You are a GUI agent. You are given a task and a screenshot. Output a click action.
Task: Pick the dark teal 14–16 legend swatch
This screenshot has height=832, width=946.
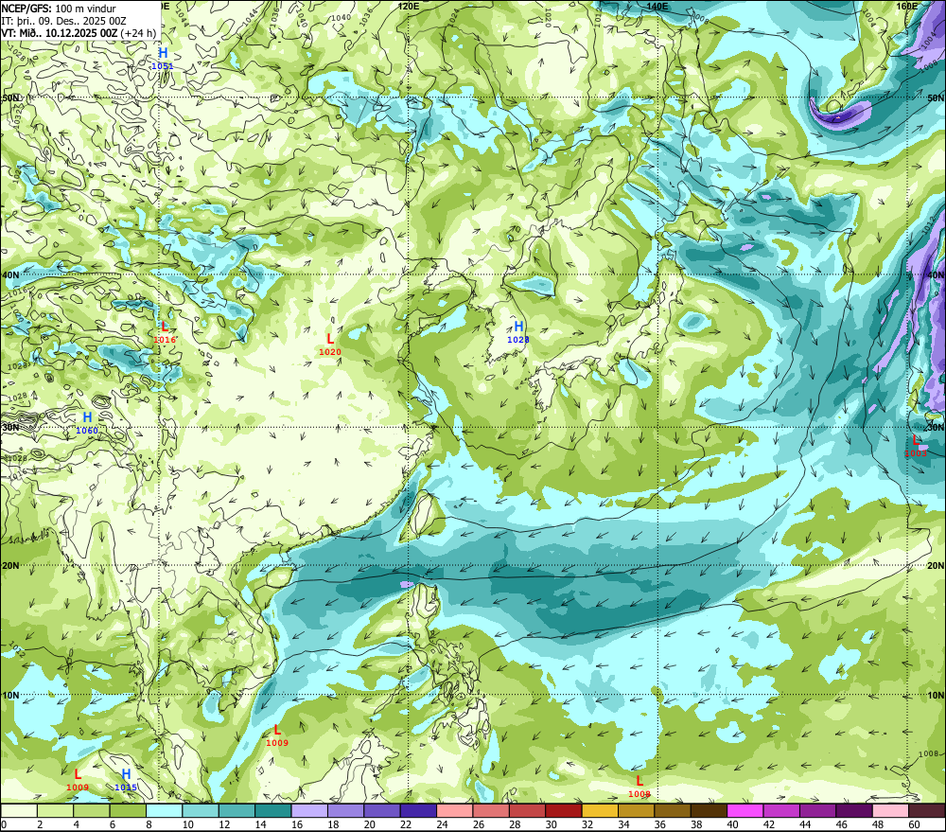tap(273, 811)
